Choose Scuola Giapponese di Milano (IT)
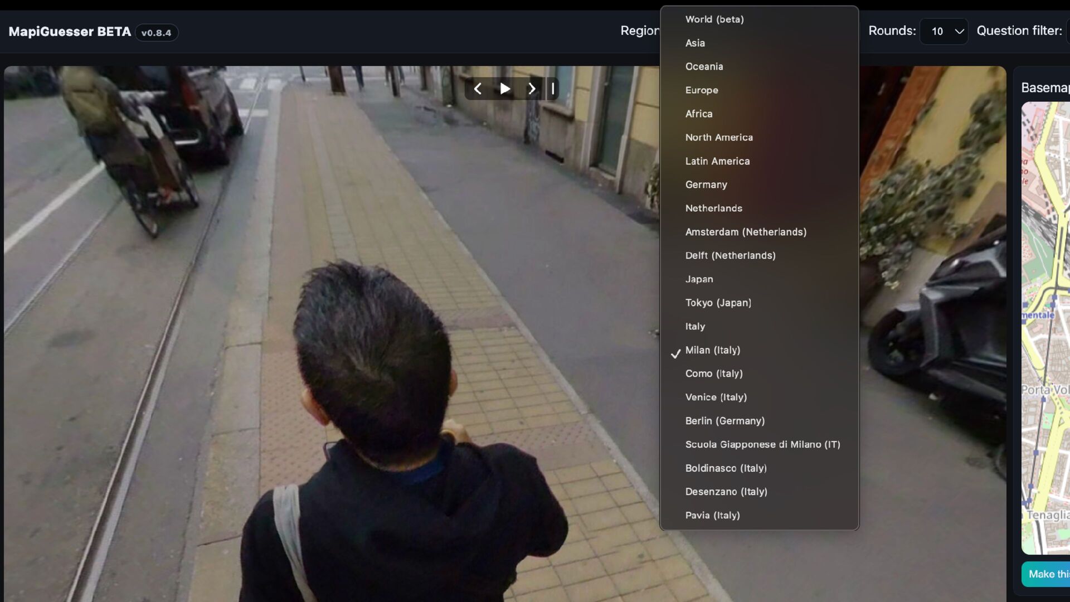The width and height of the screenshot is (1070, 602). point(762,444)
